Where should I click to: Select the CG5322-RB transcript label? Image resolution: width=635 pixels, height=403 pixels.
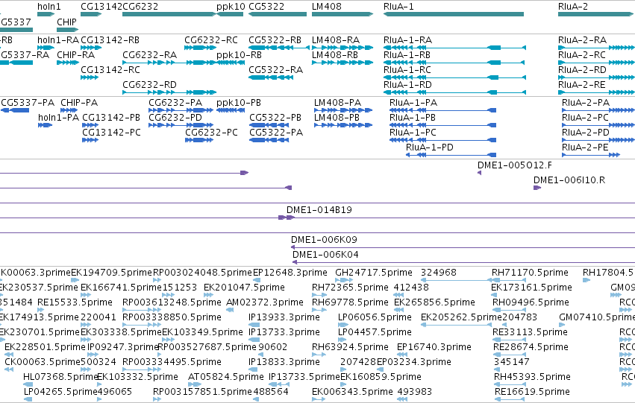[x=275, y=40]
